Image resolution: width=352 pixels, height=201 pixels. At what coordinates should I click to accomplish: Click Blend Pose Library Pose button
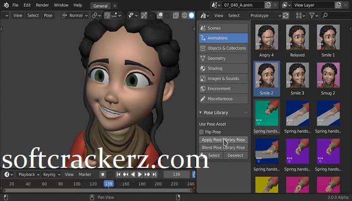223,148
